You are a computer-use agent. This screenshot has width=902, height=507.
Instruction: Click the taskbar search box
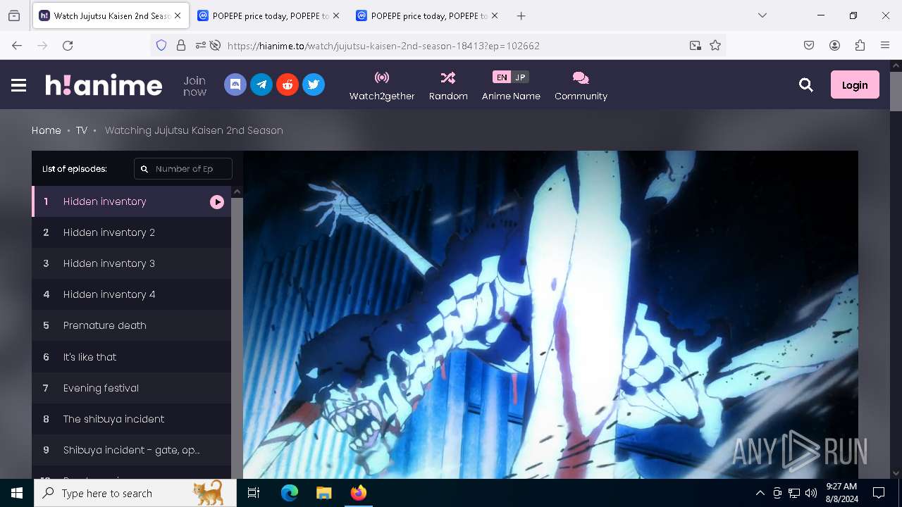coord(135,493)
